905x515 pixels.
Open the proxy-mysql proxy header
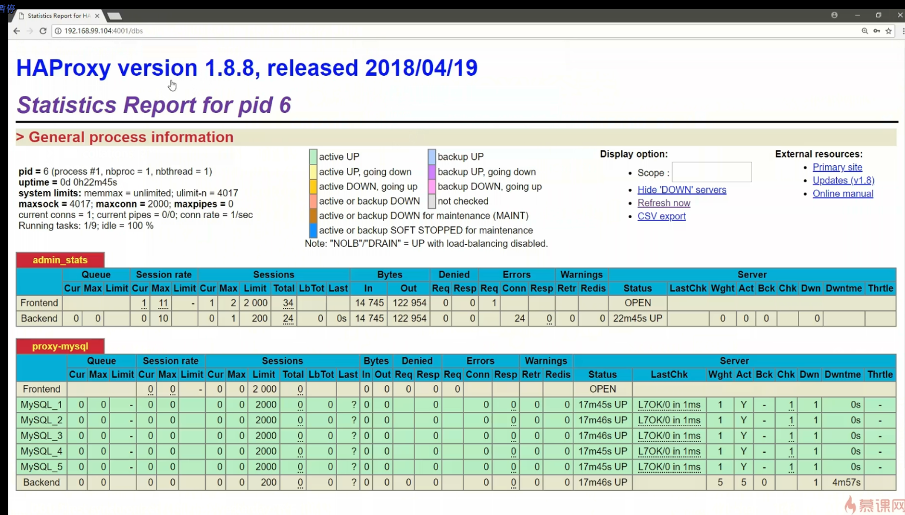(x=60, y=346)
